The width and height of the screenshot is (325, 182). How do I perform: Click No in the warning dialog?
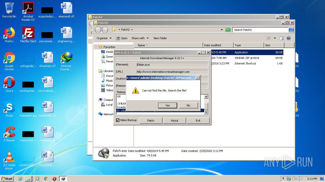tap(188, 105)
